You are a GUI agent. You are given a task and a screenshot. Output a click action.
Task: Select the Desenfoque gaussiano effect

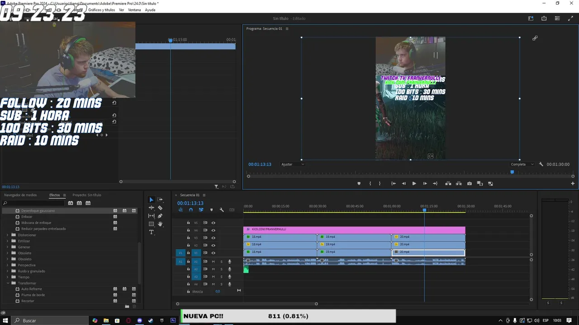[38, 211]
